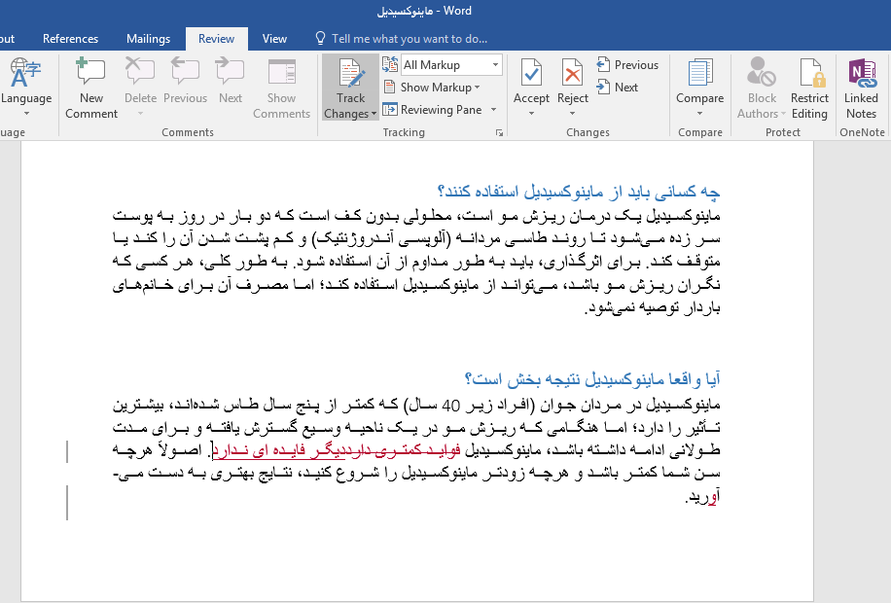The height and width of the screenshot is (603, 891).
Task: Open the Reject options dropdown arrow
Action: click(x=572, y=114)
